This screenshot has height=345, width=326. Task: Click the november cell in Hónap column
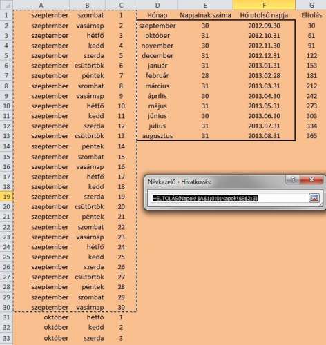coord(157,46)
